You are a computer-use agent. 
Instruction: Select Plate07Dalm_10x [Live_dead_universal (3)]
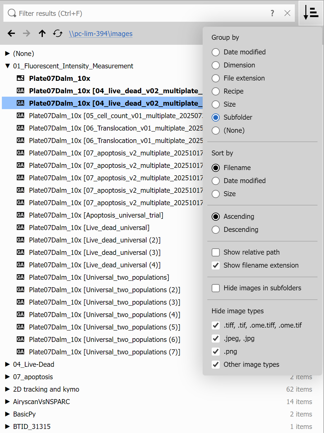pyautogui.click(x=95, y=252)
